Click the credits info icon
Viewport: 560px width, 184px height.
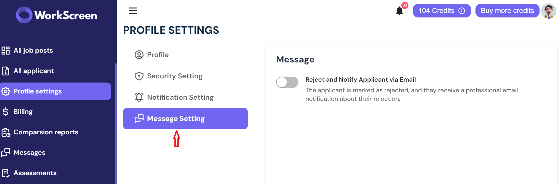(462, 11)
